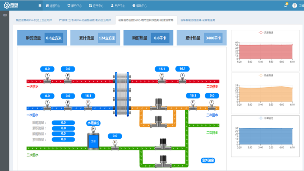This screenshot has width=304, height=171.
Task: Click the 累计流量 124立方米 card
Action: 95,38
